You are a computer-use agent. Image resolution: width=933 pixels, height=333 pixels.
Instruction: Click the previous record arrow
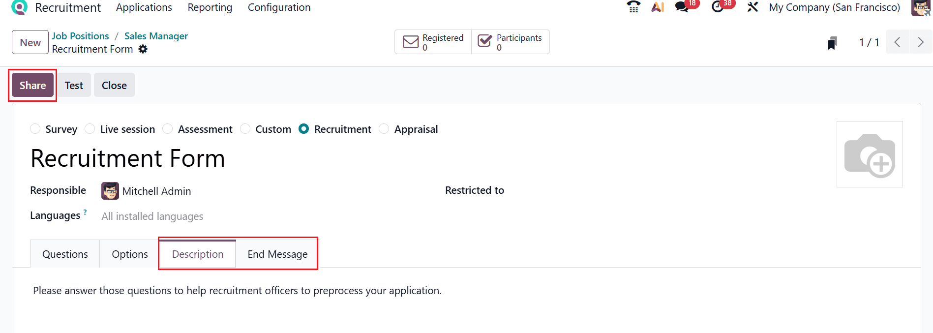(x=897, y=42)
